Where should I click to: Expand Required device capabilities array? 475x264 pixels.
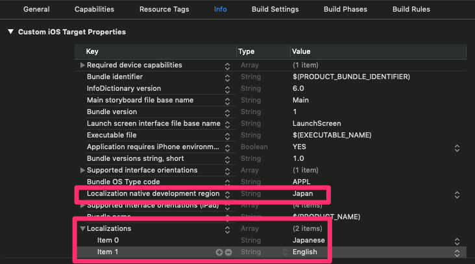(x=82, y=66)
